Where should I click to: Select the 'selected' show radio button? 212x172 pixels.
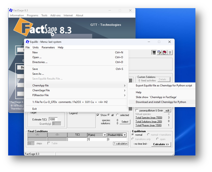click(117, 115)
